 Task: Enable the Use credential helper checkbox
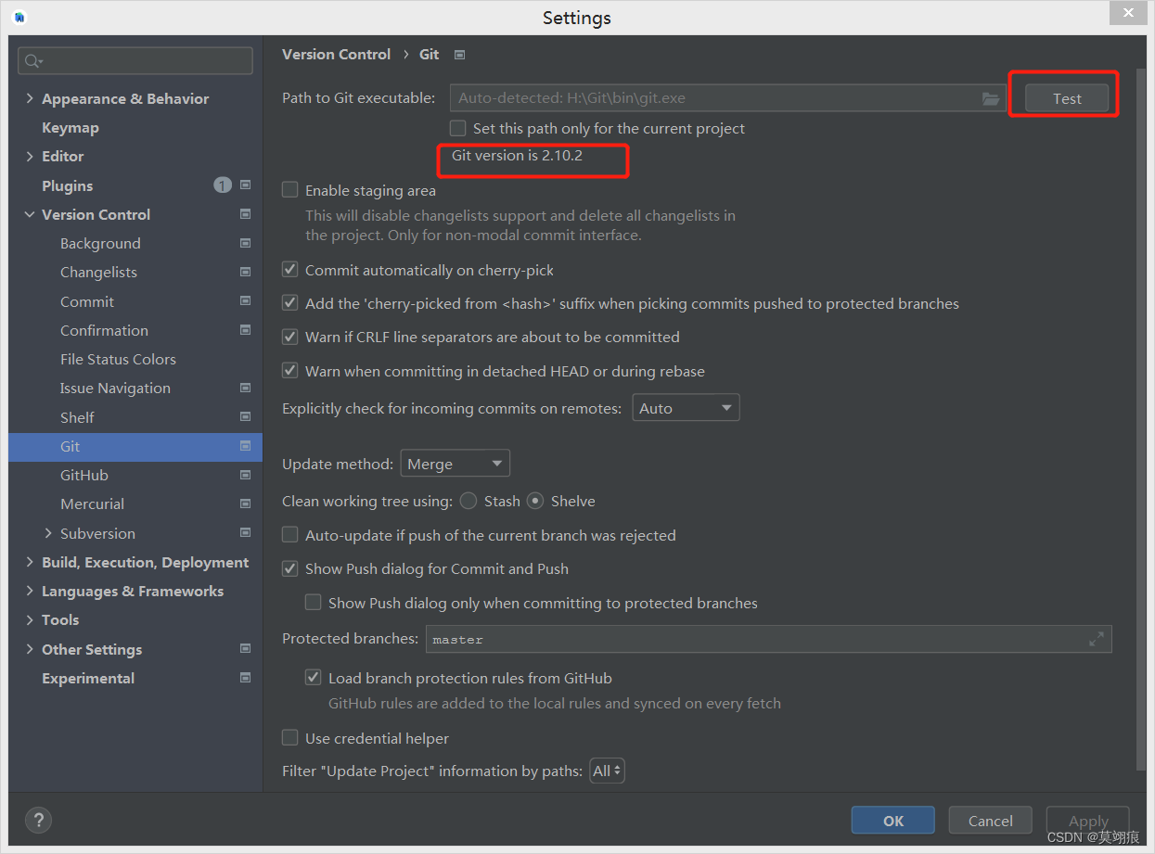[290, 738]
